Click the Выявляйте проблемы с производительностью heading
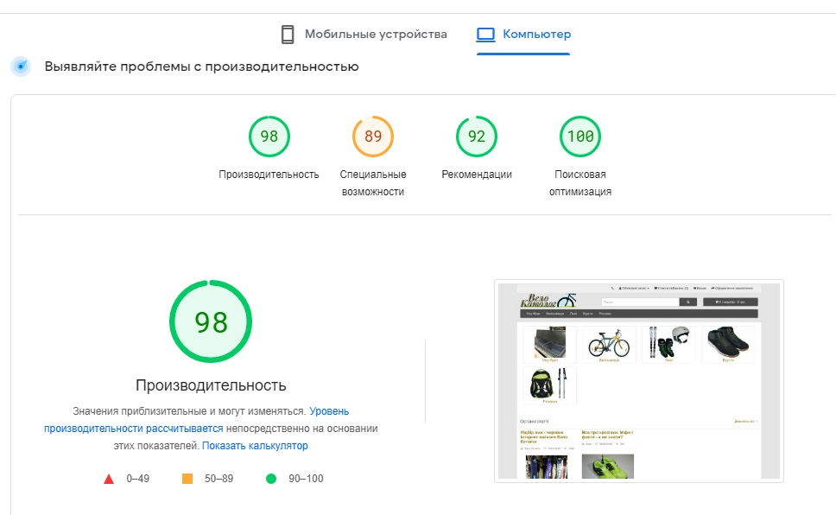Screen dimensions: 836x515 [x=201, y=67]
